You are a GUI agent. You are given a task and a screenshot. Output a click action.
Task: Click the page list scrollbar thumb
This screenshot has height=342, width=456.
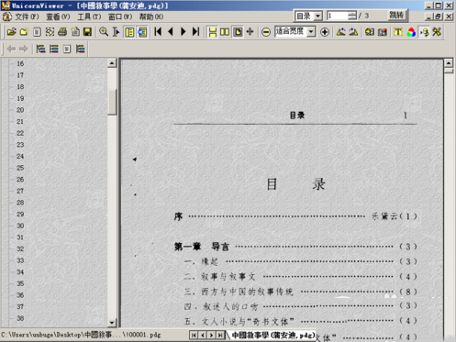112,102
